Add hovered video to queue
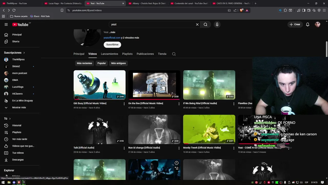This screenshot has width=328, height=185. (x=177, y=168)
